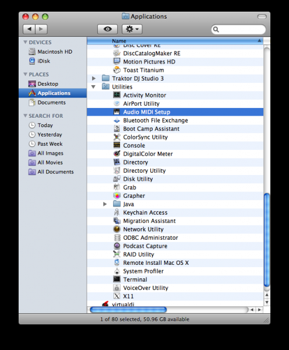
Task: Click the VoiceOver Utility icon
Action: pyautogui.click(x=117, y=288)
